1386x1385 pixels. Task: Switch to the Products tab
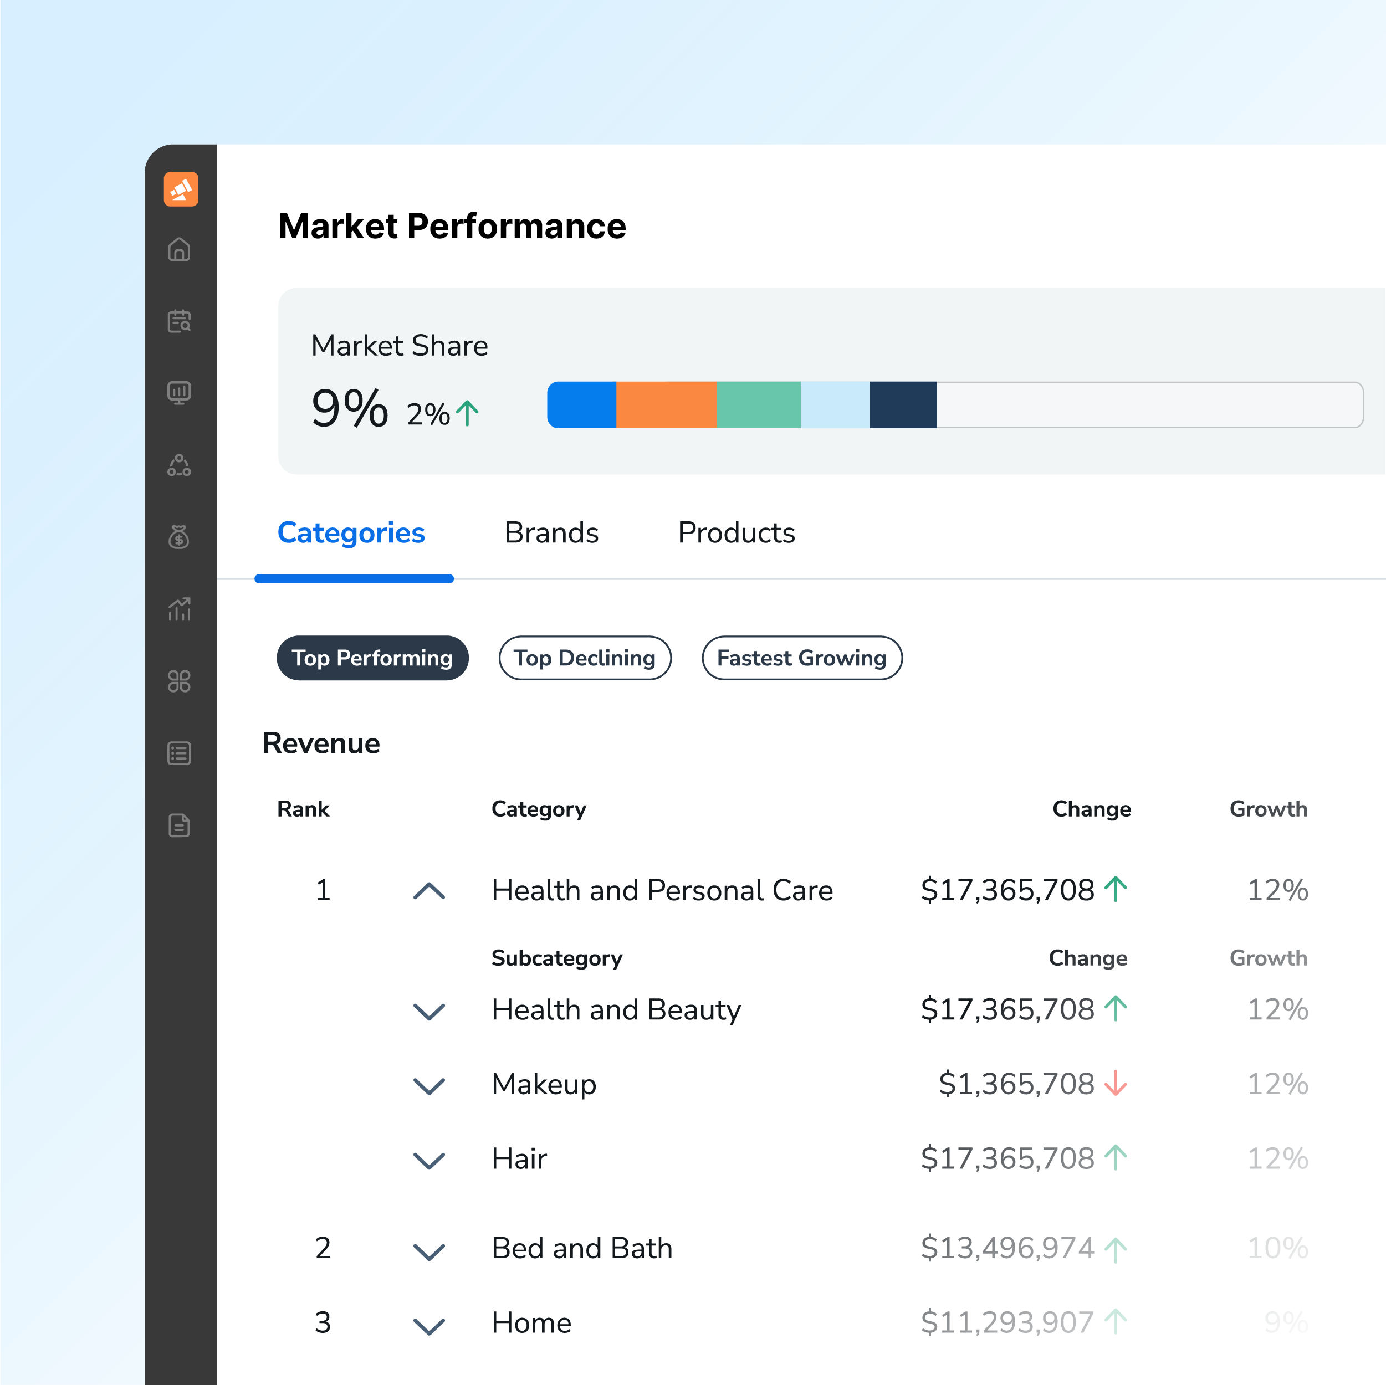point(736,533)
